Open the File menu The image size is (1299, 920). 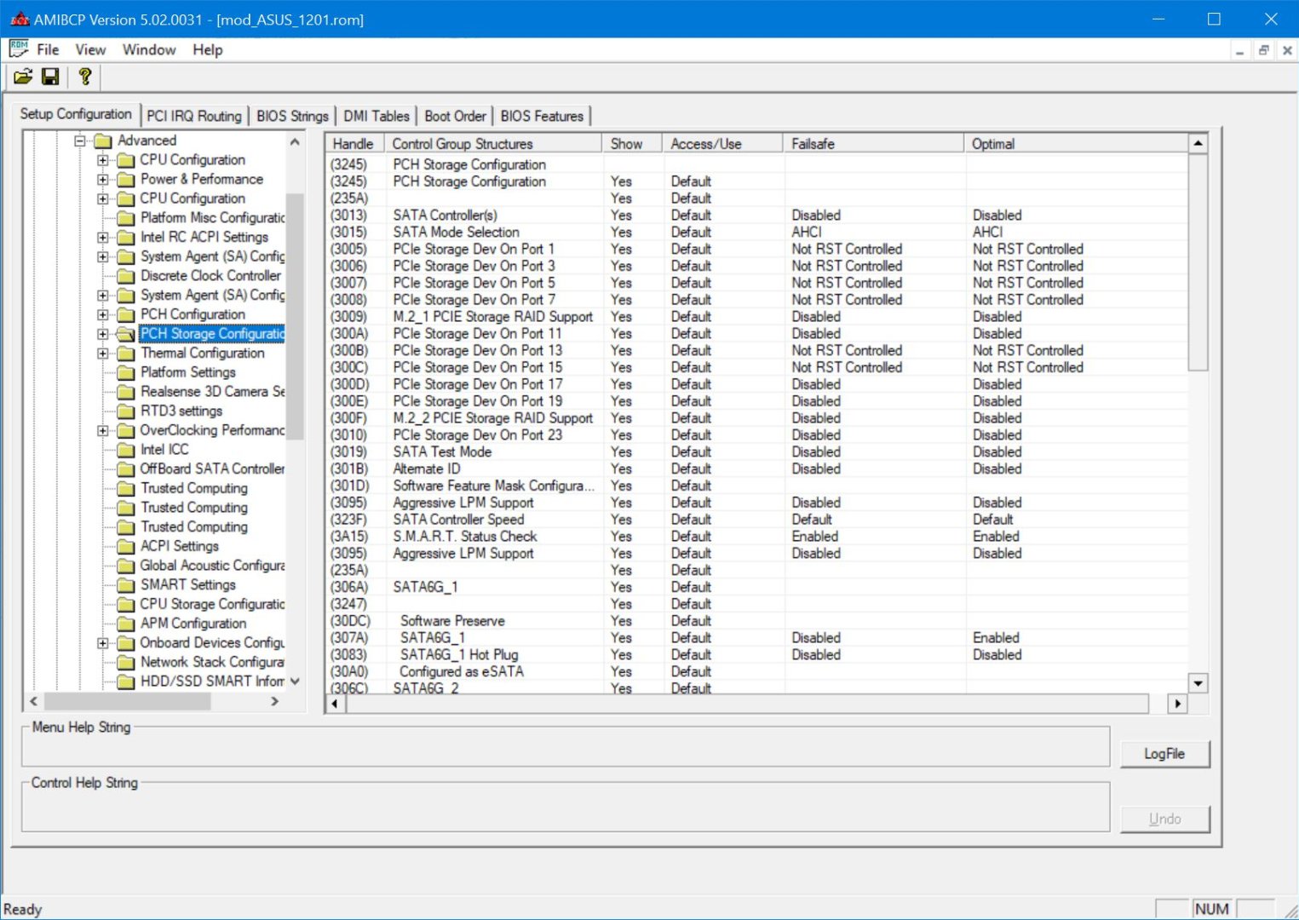click(48, 49)
